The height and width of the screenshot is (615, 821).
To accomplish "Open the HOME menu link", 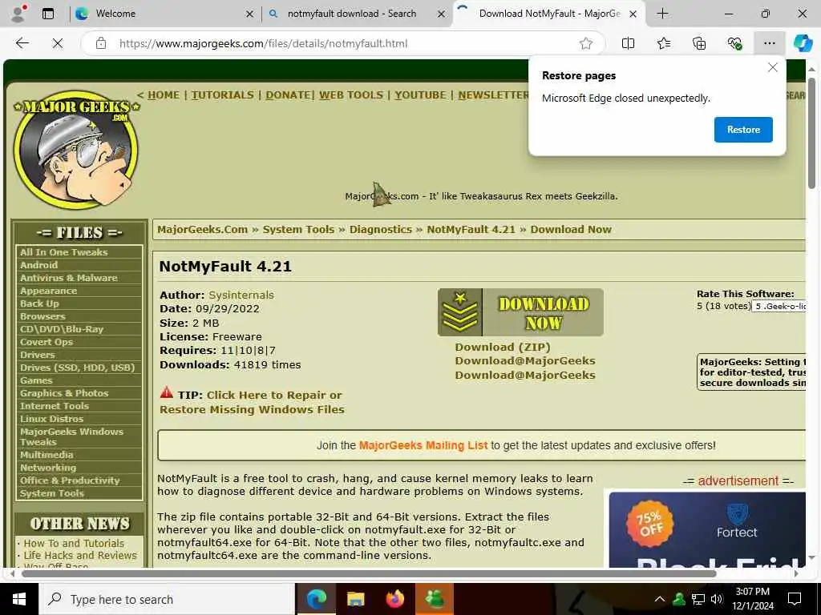I will pyautogui.click(x=164, y=95).
